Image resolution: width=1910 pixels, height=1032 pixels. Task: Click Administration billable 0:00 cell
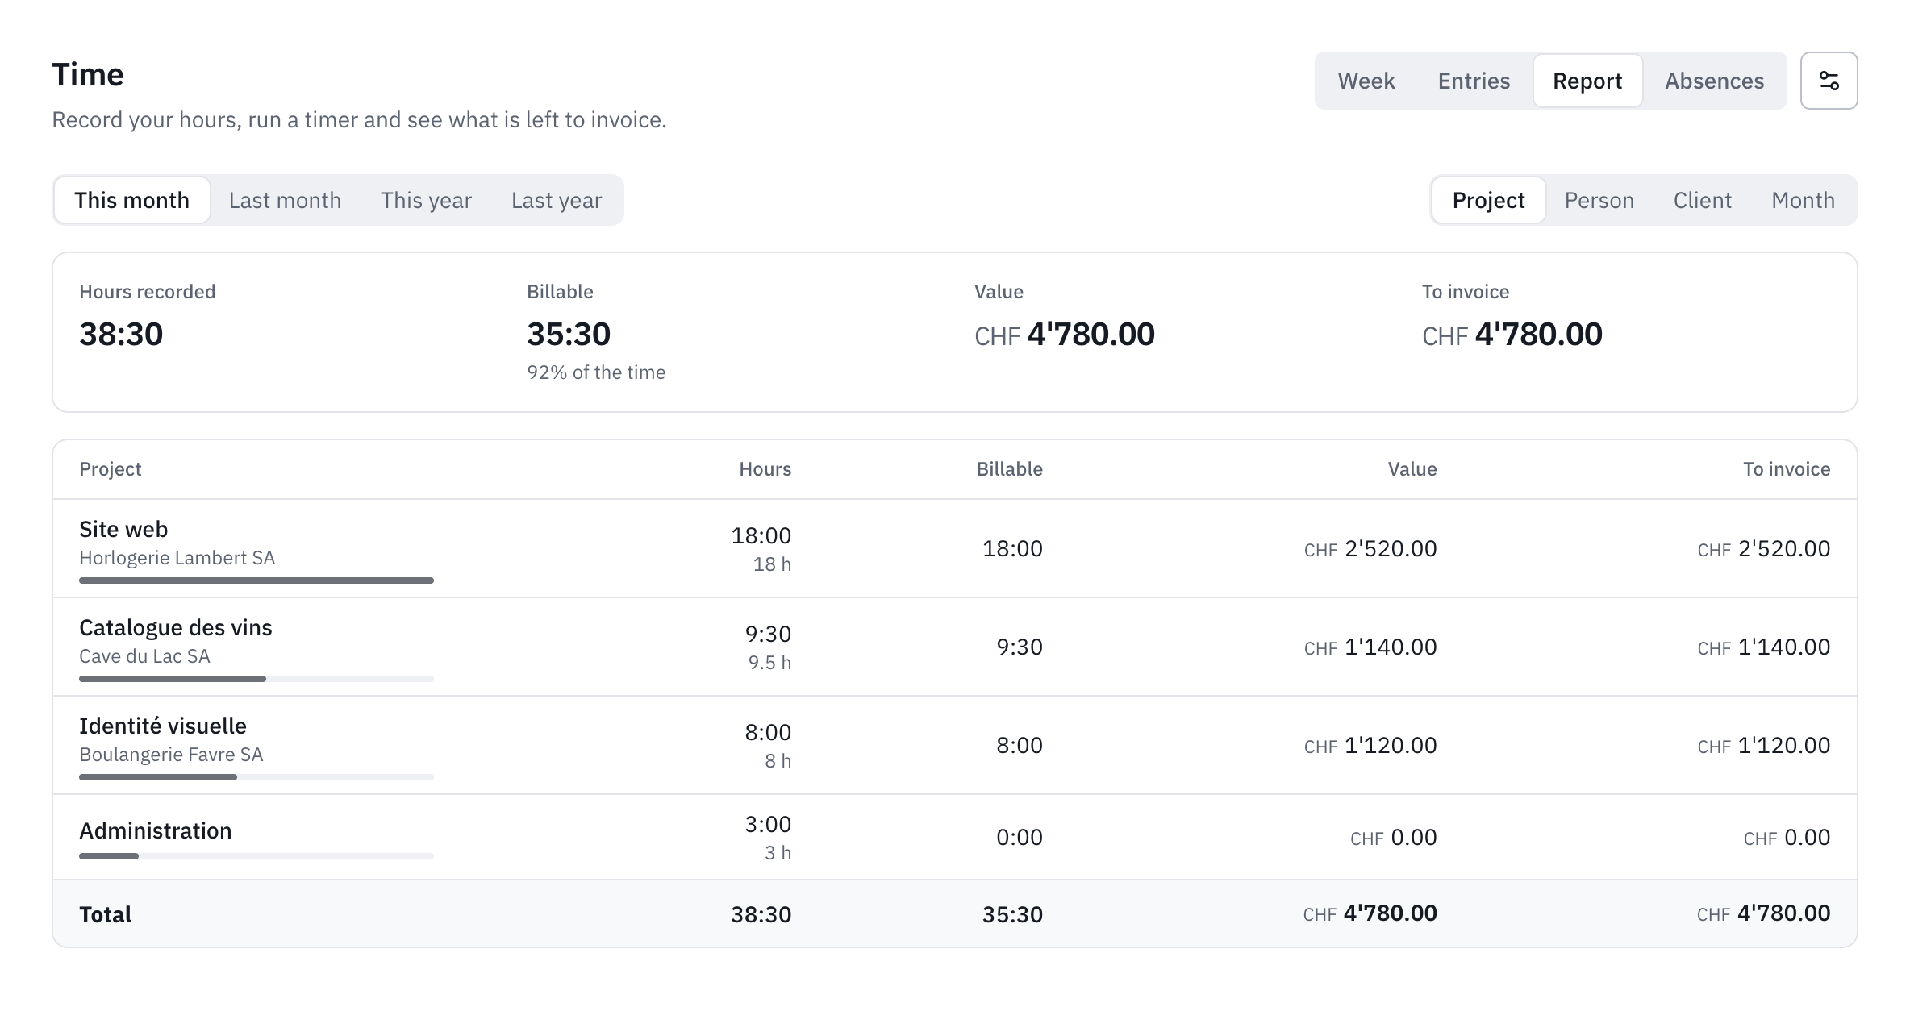(1020, 837)
